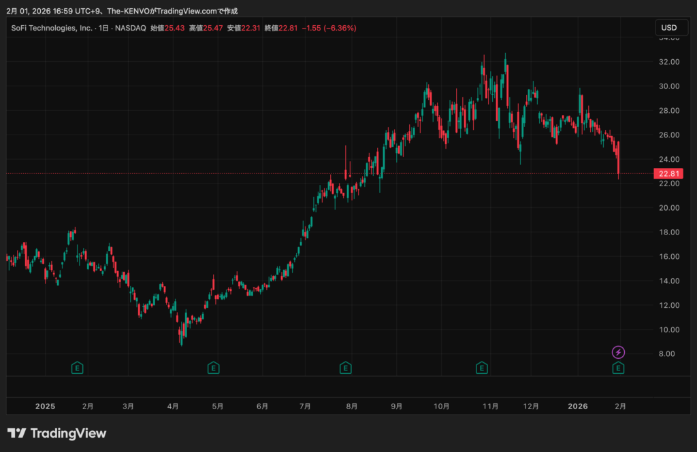Click the TradingView wordmark text
The height and width of the screenshot is (452, 697).
[x=69, y=433]
